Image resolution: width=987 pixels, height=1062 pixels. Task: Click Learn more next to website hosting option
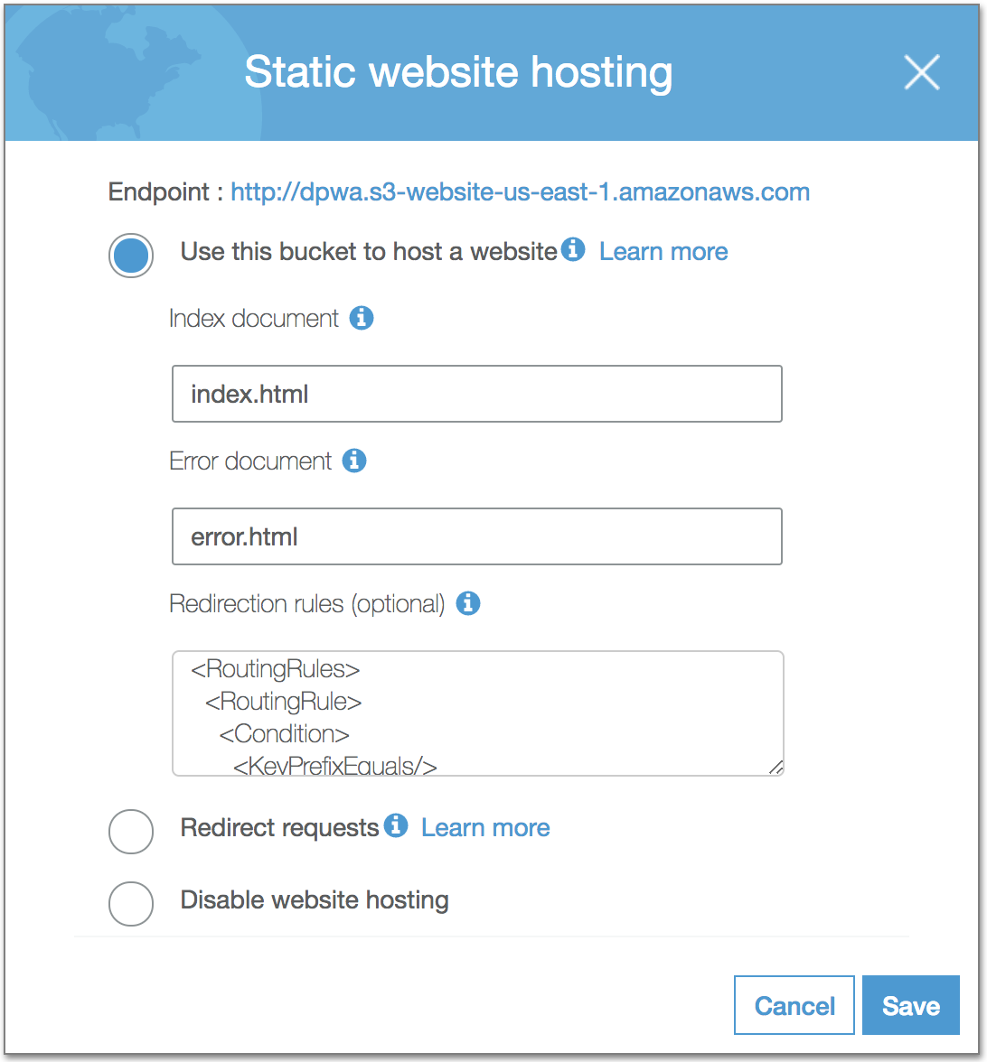tap(663, 251)
